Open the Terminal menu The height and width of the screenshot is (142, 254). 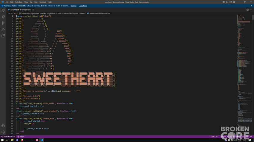43,2
